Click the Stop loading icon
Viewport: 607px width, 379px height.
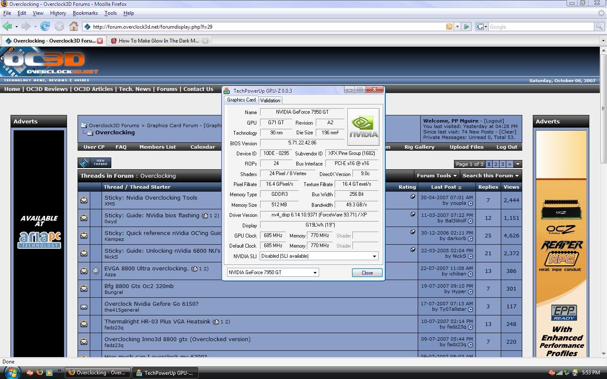59,27
